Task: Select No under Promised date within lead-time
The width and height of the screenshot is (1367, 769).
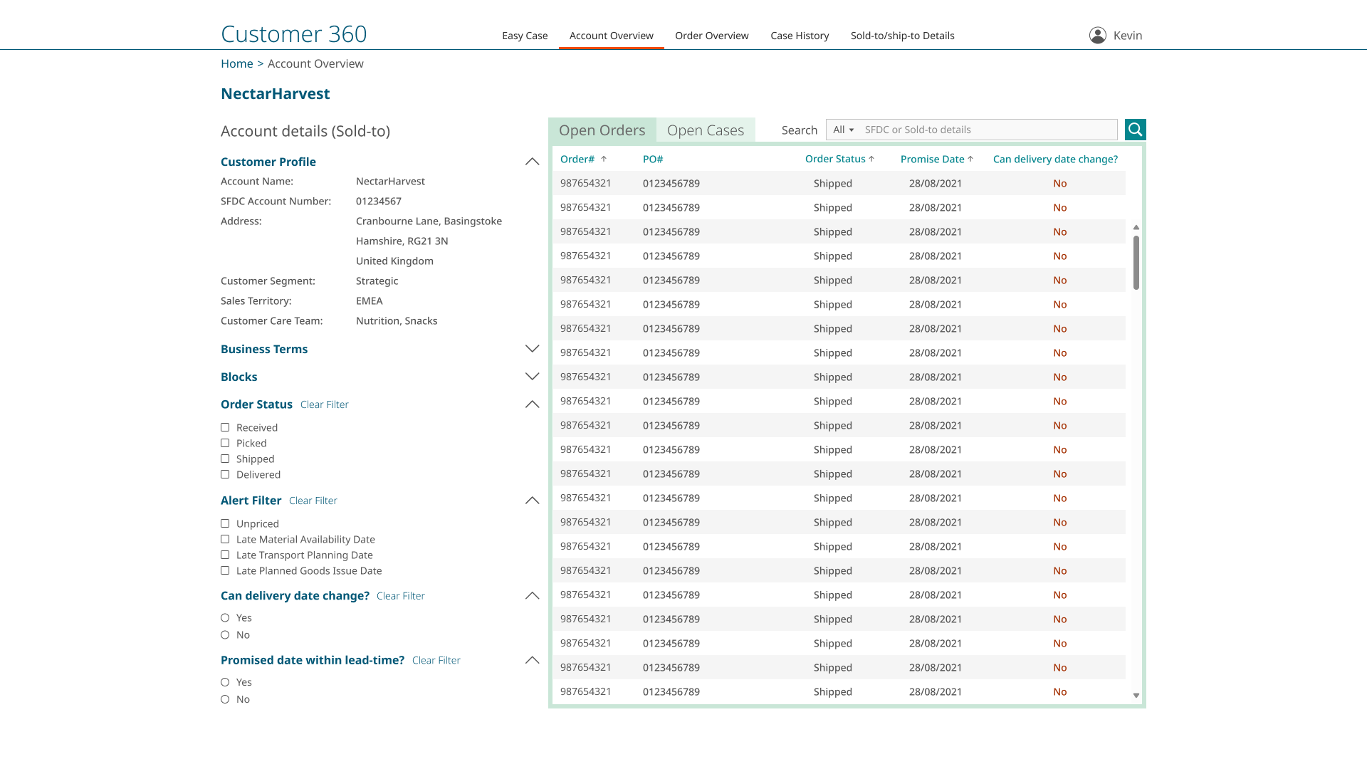Action: tap(225, 699)
